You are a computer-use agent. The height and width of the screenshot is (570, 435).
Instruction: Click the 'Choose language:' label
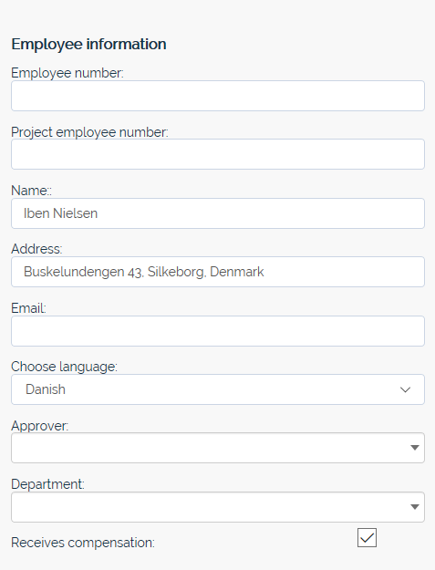pos(65,367)
